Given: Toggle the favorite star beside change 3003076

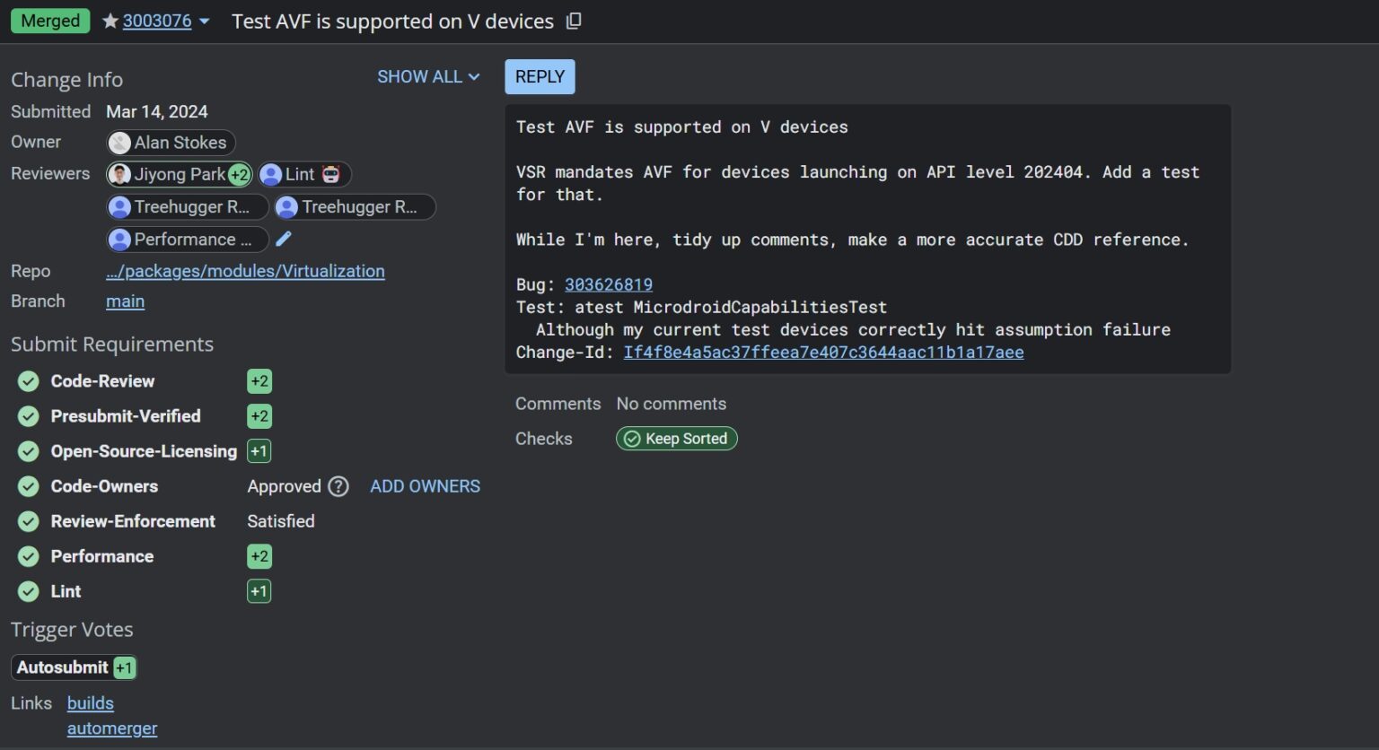Looking at the screenshot, I should coord(111,20).
